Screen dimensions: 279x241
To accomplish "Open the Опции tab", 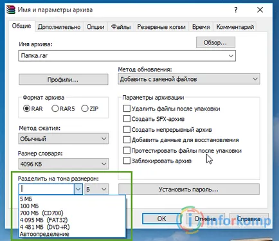I will point(96,27).
